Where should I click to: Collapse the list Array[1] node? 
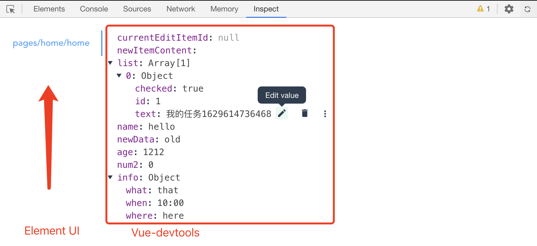[110, 63]
